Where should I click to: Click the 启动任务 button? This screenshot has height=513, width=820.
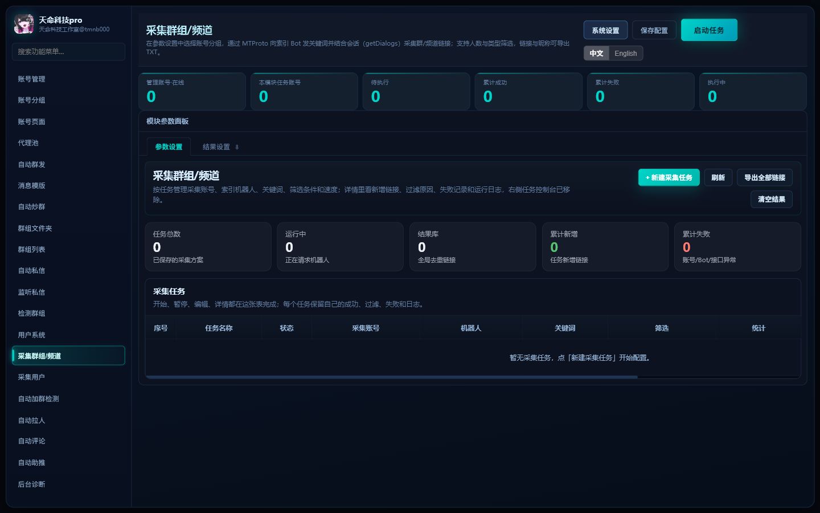click(x=709, y=30)
